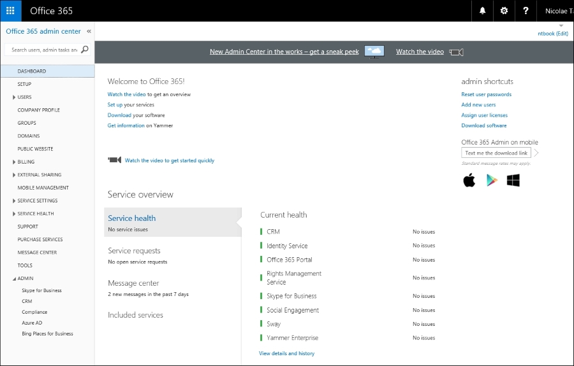Open notifications bell icon
The image size is (574, 366).
(x=483, y=11)
